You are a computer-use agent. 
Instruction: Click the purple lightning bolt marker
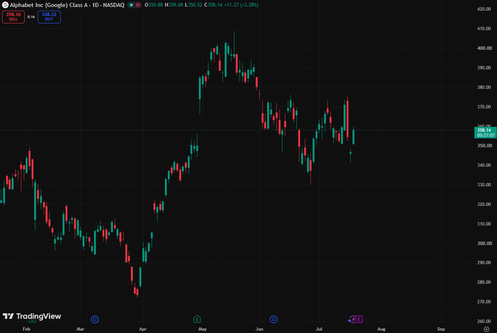point(352,319)
